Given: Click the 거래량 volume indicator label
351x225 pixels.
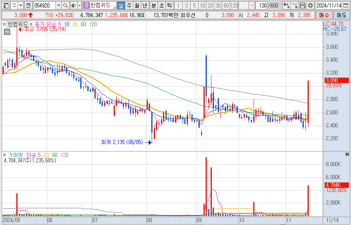Looking at the screenshot, I should pyautogui.click(x=15, y=155).
